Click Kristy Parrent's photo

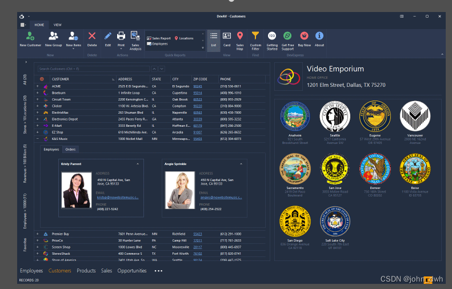tap(77, 190)
